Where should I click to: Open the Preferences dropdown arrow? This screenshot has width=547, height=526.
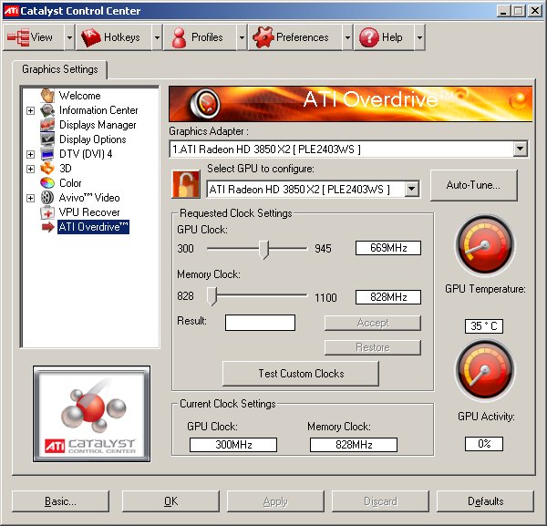(x=347, y=37)
